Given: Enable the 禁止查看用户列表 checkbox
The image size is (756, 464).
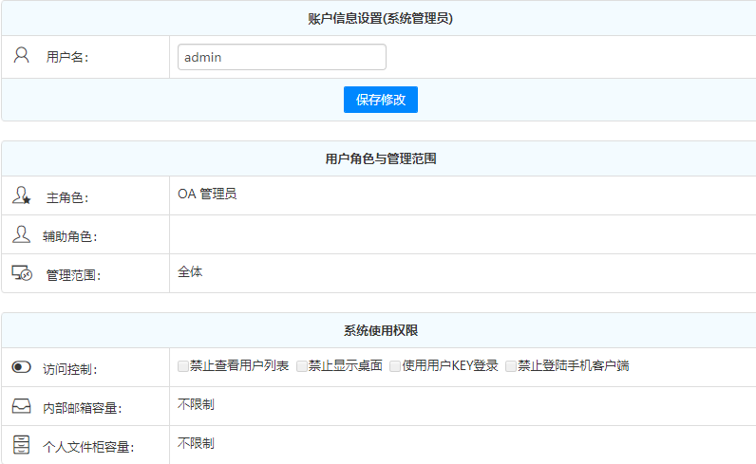Looking at the screenshot, I should (x=183, y=365).
